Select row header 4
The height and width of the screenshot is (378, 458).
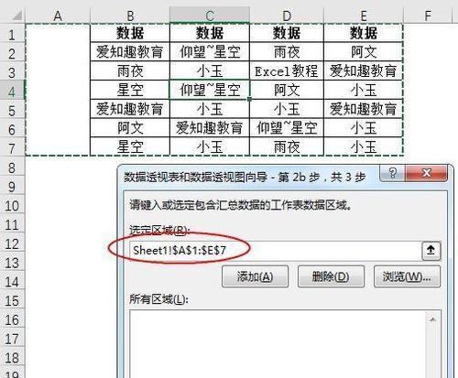click(x=12, y=91)
